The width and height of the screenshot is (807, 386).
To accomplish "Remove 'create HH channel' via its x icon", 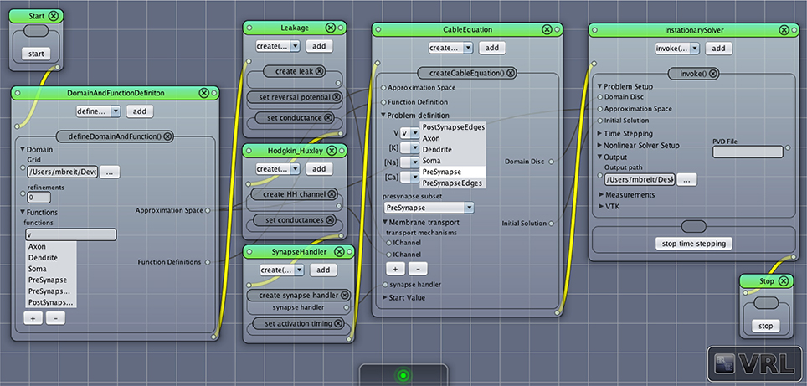I will click(x=332, y=194).
